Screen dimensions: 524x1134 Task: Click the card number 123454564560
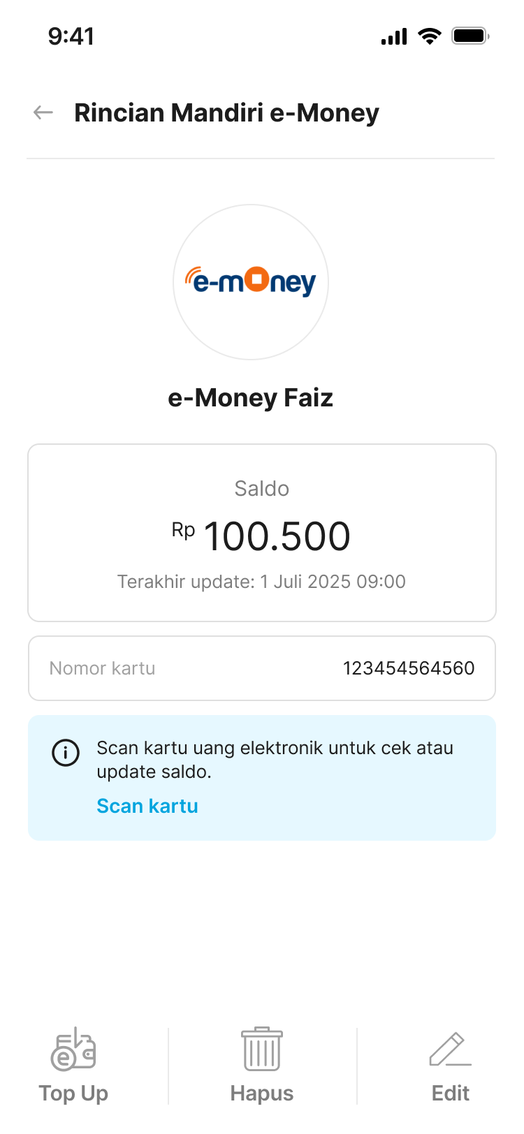409,668
